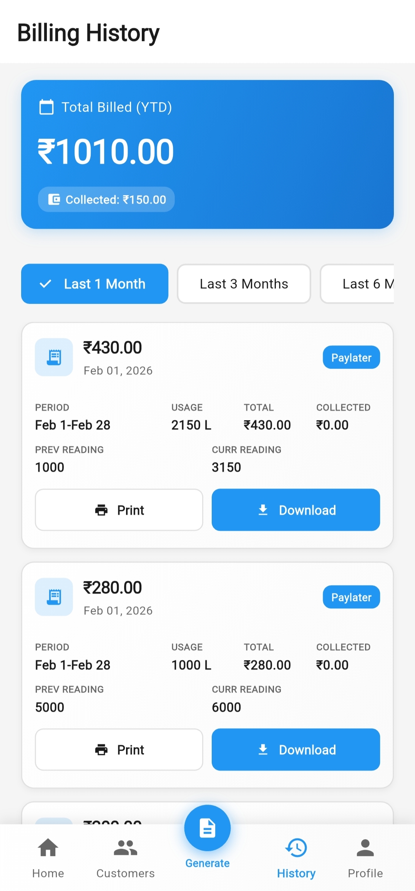Tap the Generate bill floating icon
The width and height of the screenshot is (415, 891).
pos(207,828)
